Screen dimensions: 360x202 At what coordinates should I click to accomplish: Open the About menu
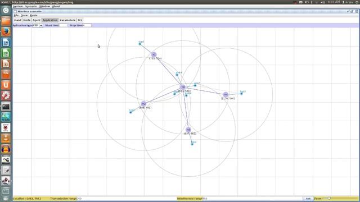56,6
